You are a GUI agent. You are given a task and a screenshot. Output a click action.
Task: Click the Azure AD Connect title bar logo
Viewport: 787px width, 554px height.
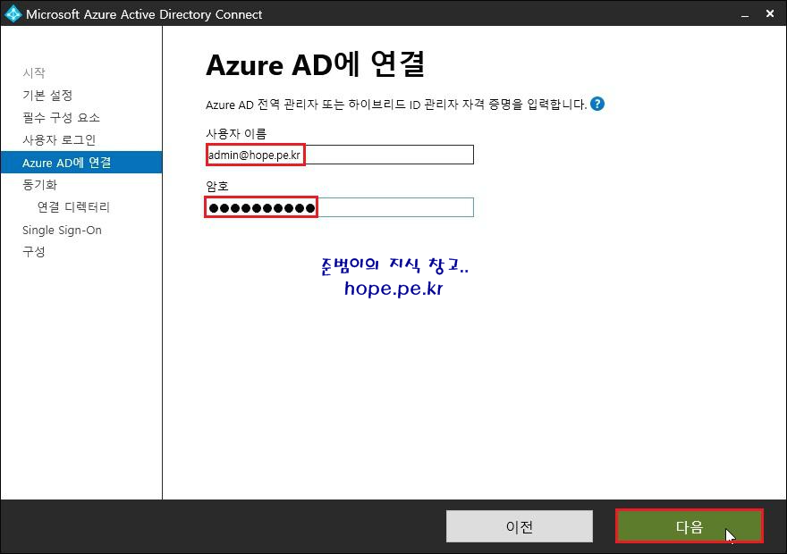coord(13,13)
